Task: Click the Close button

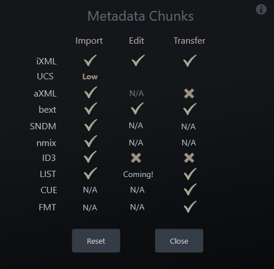Action: [x=179, y=241]
